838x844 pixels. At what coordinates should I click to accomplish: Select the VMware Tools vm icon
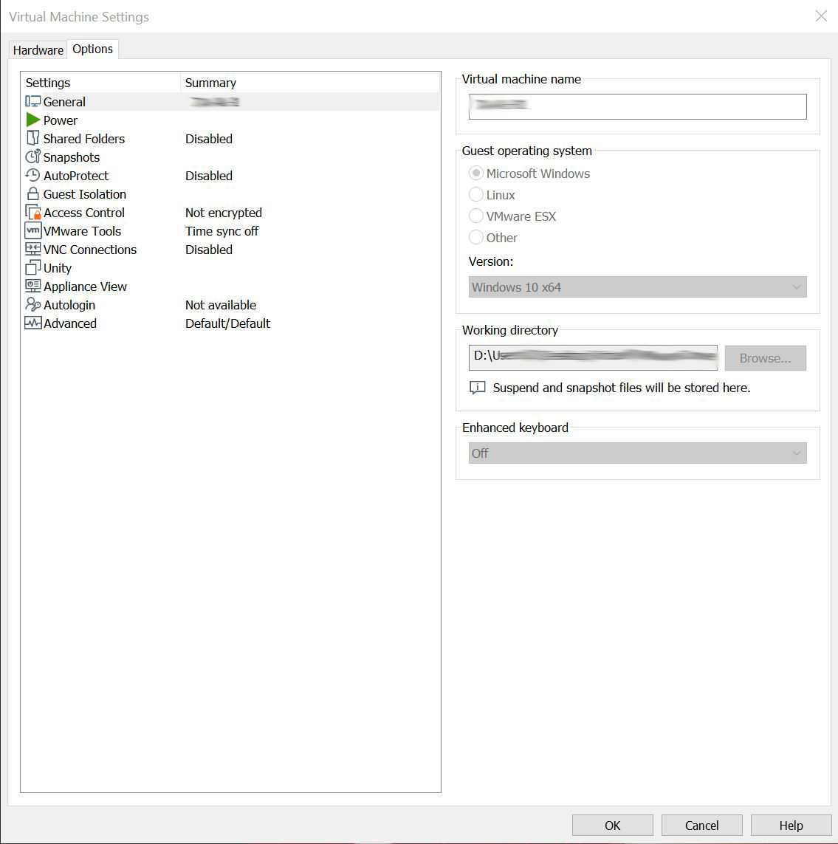click(x=32, y=231)
